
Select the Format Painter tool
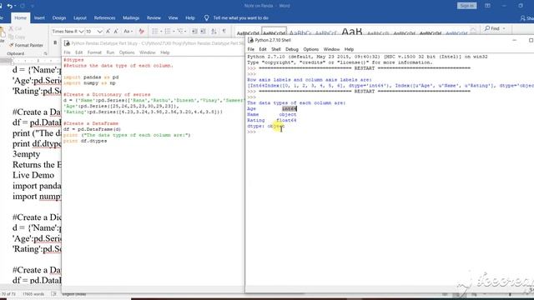[26, 45]
